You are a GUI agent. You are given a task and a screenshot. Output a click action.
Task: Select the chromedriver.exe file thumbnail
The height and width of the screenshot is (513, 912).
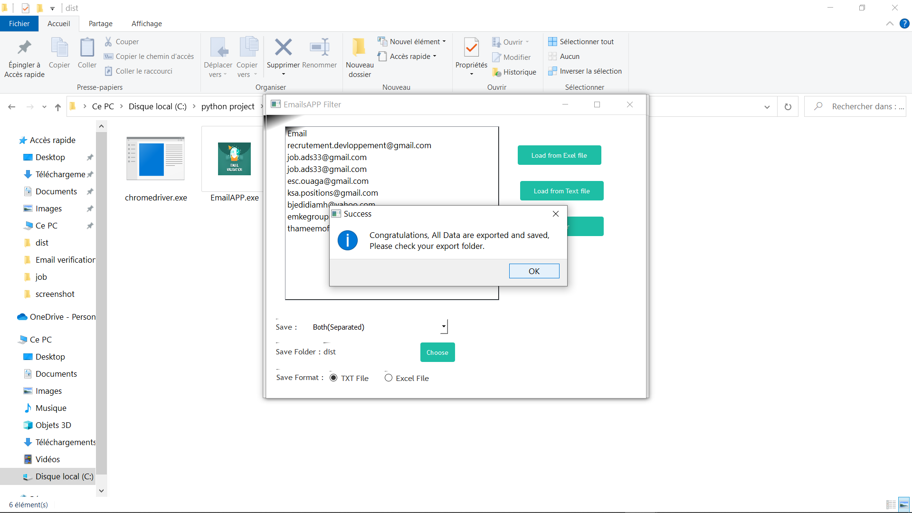[x=155, y=159]
